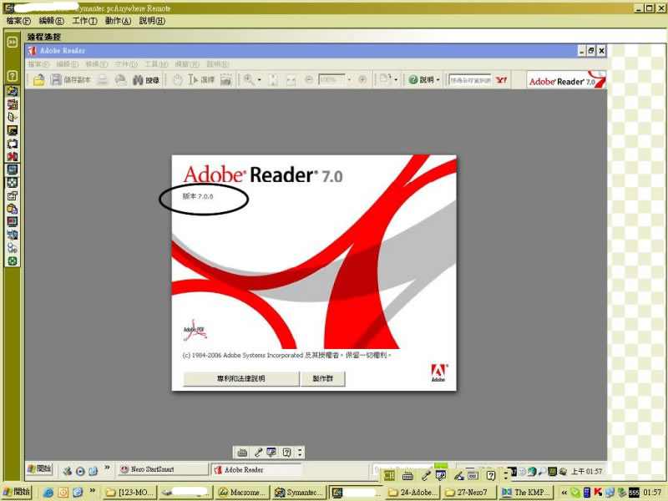Click the Adobe Reader title bar icon
This screenshot has width=668, height=501.
[32, 51]
